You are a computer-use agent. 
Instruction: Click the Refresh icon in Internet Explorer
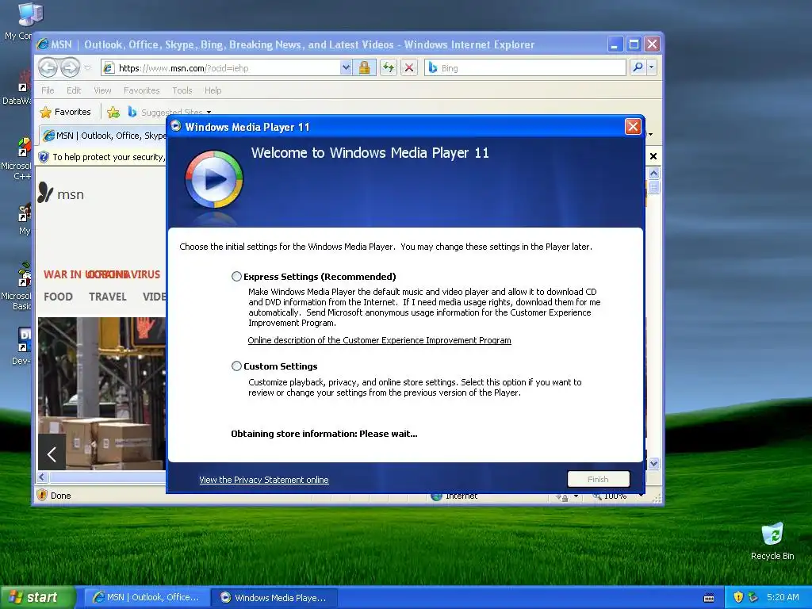(x=389, y=67)
